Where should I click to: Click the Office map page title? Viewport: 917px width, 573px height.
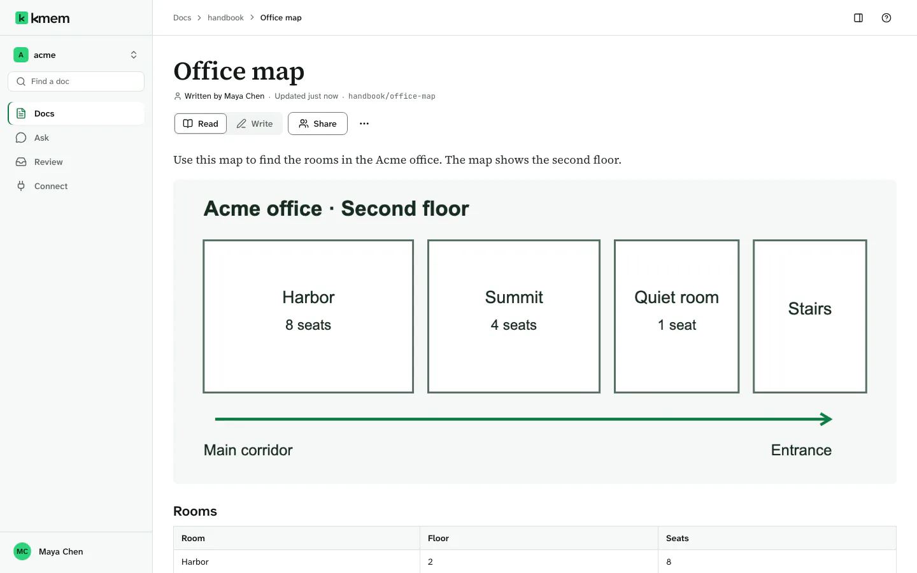[239, 71]
